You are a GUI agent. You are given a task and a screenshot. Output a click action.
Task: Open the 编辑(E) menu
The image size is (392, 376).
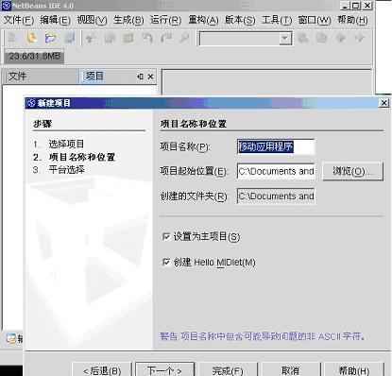pyautogui.click(x=56, y=20)
